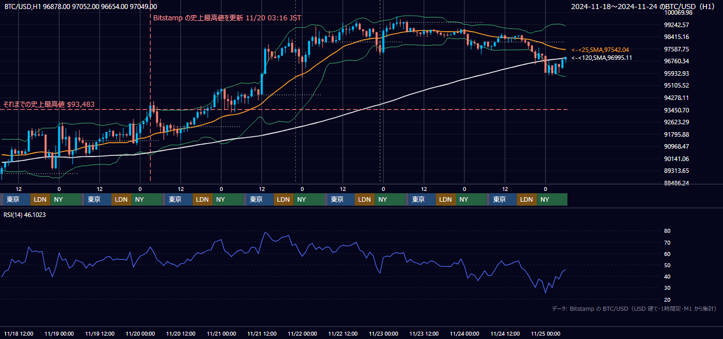Image resolution: width=723 pixels, height=339 pixels.
Task: Click the 11/23 00:00 date label
Action: pos(384,333)
